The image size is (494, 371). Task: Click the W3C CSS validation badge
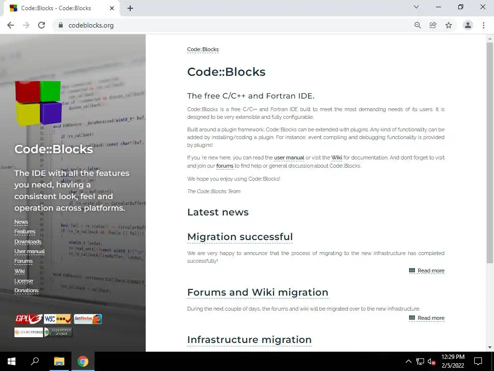[x=58, y=319]
